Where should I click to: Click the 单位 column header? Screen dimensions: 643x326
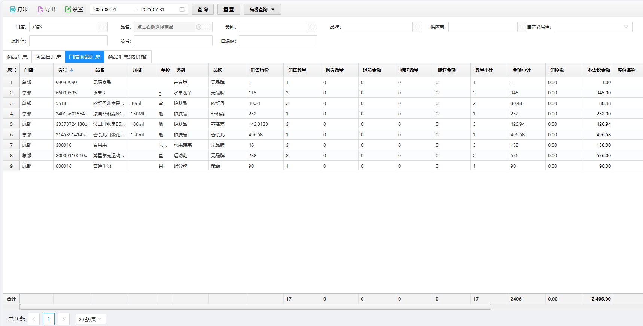(x=164, y=70)
